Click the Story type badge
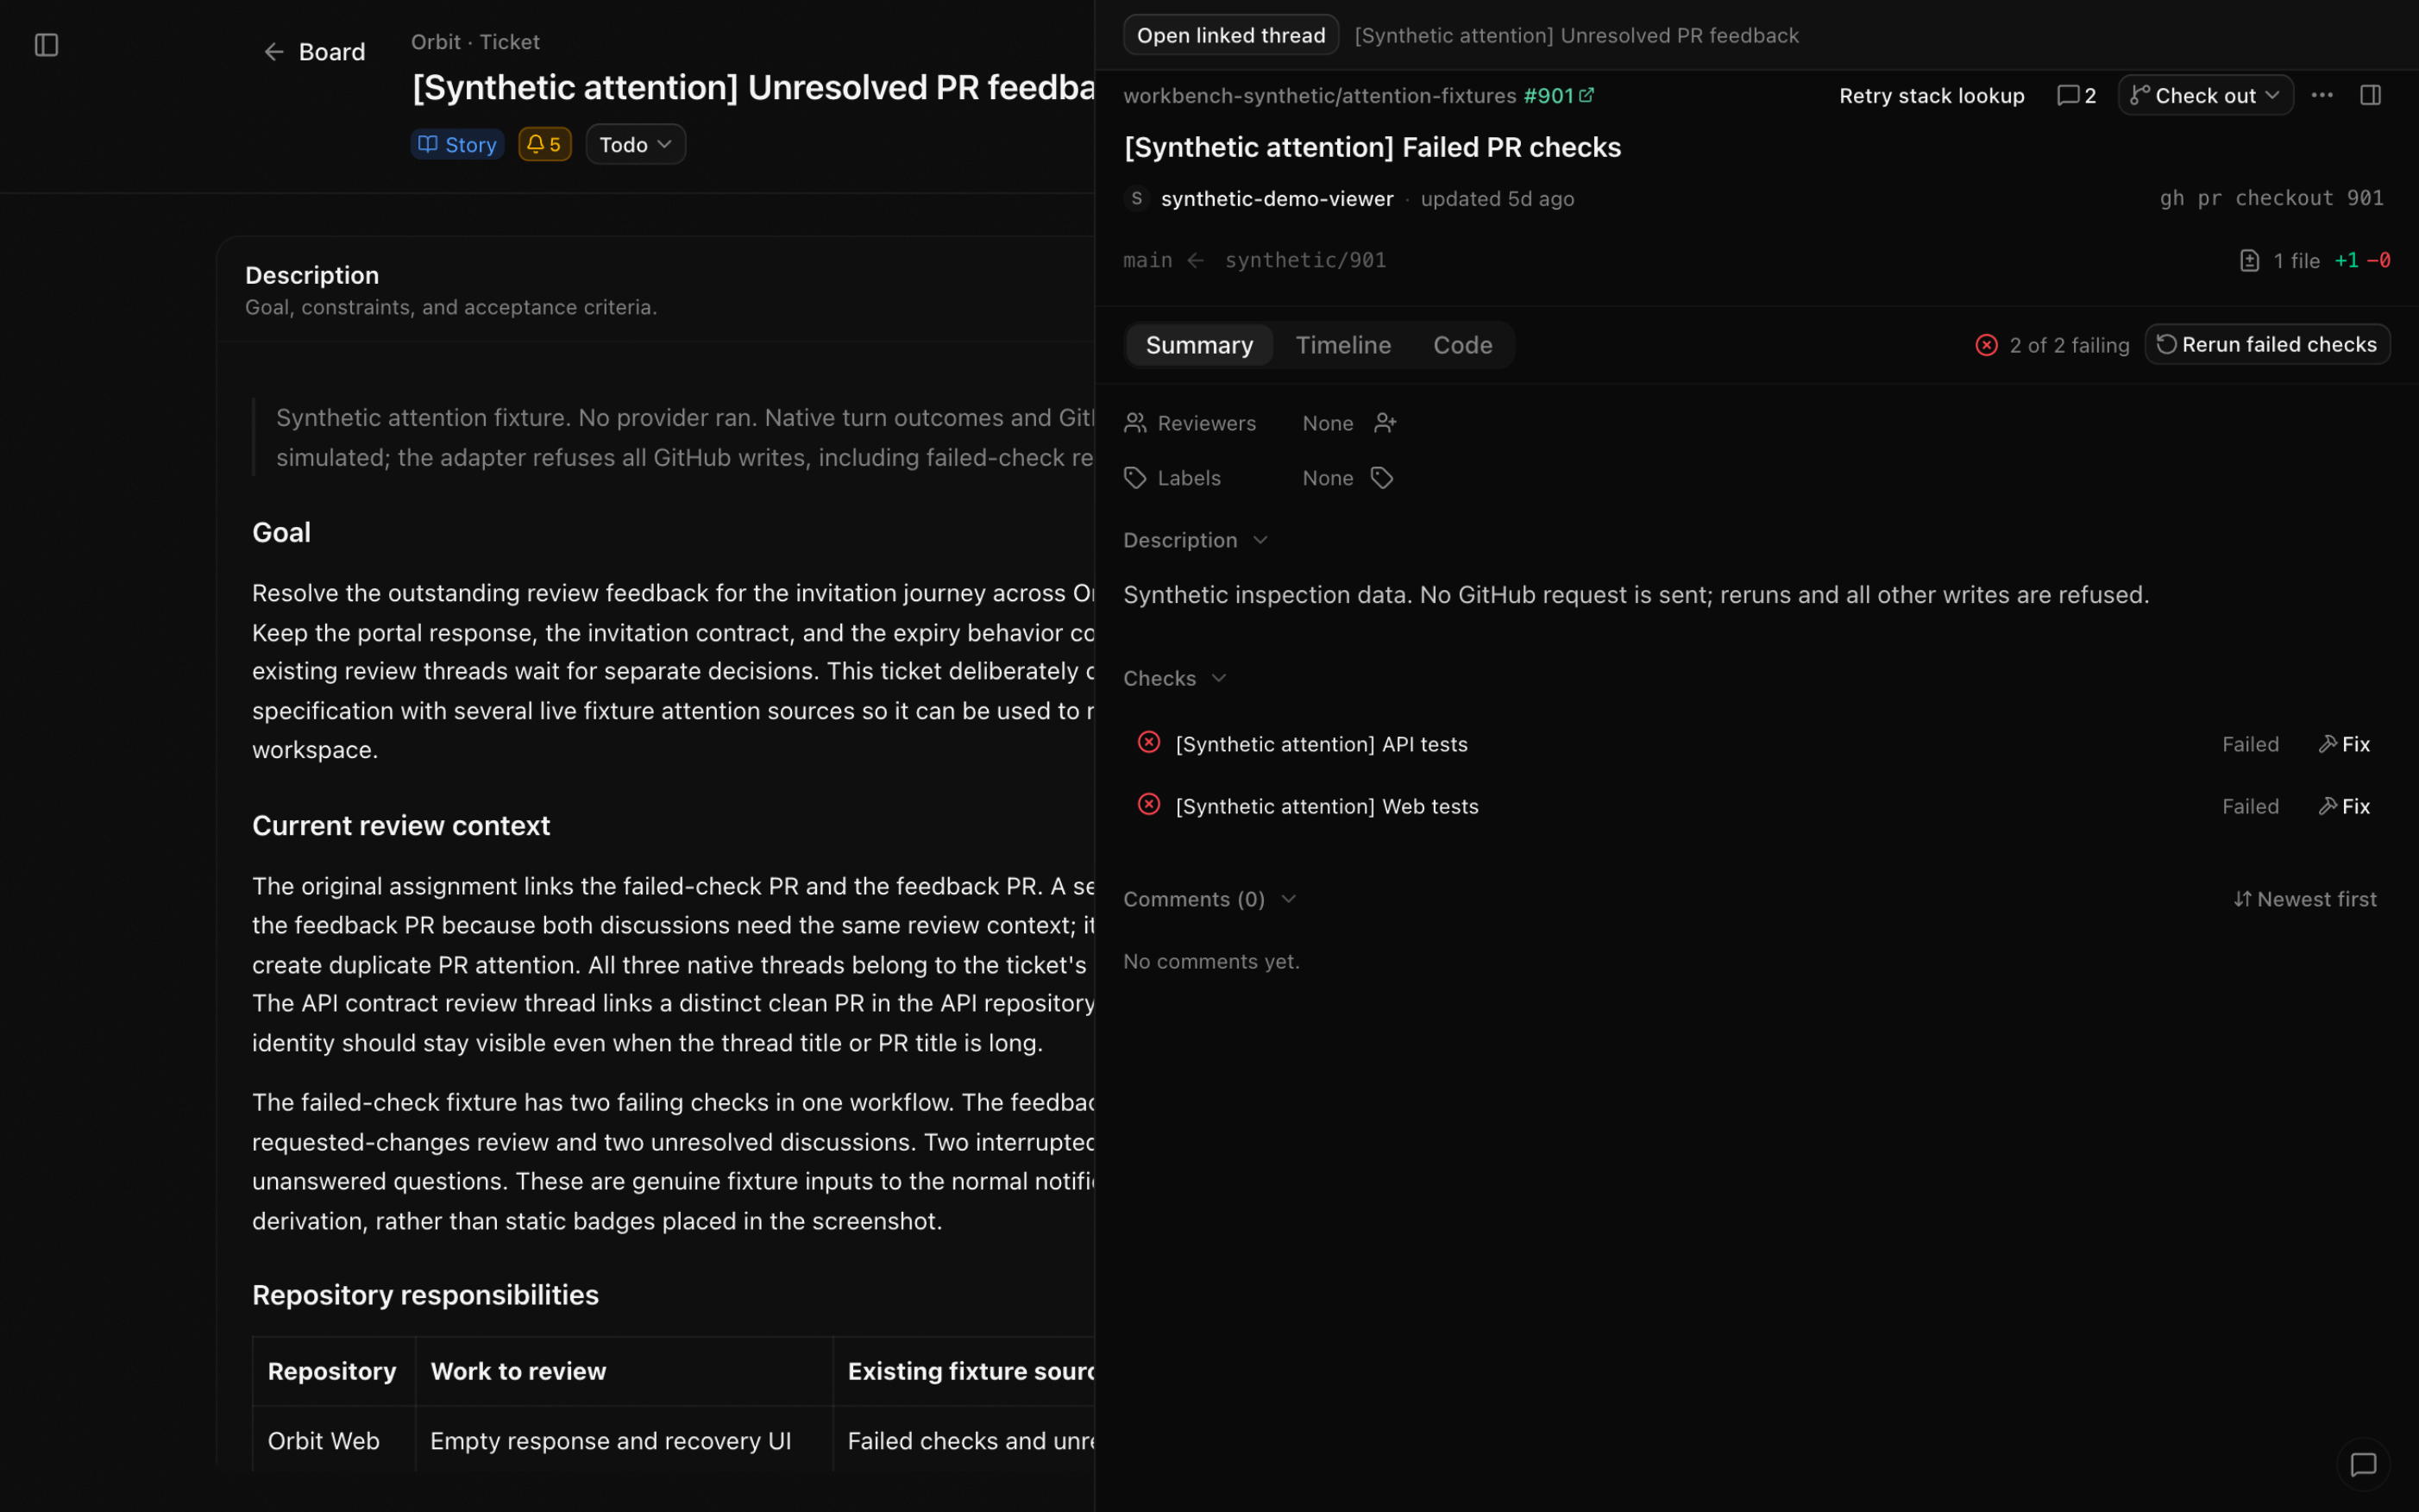 point(457,145)
